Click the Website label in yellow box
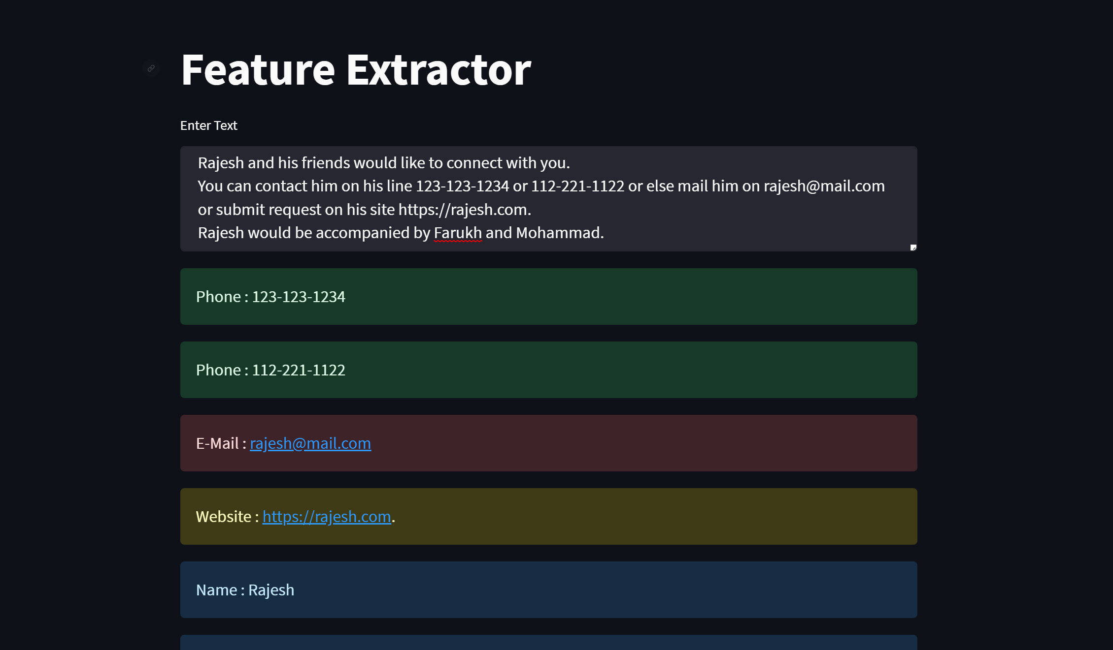The image size is (1113, 650). [224, 517]
